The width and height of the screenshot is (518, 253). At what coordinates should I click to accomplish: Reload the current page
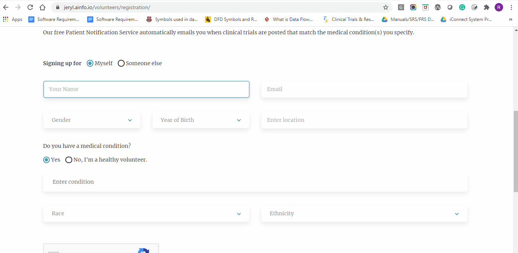(x=30, y=7)
